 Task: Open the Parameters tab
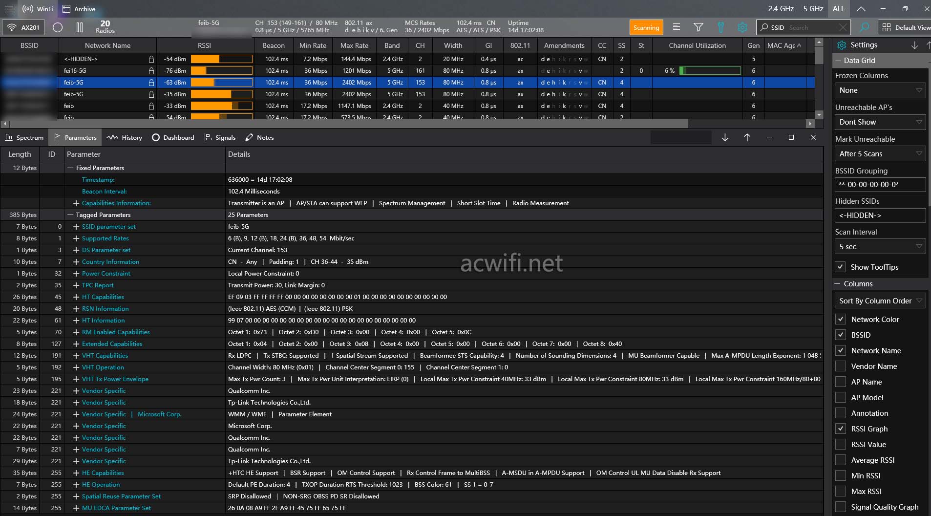[x=75, y=137]
